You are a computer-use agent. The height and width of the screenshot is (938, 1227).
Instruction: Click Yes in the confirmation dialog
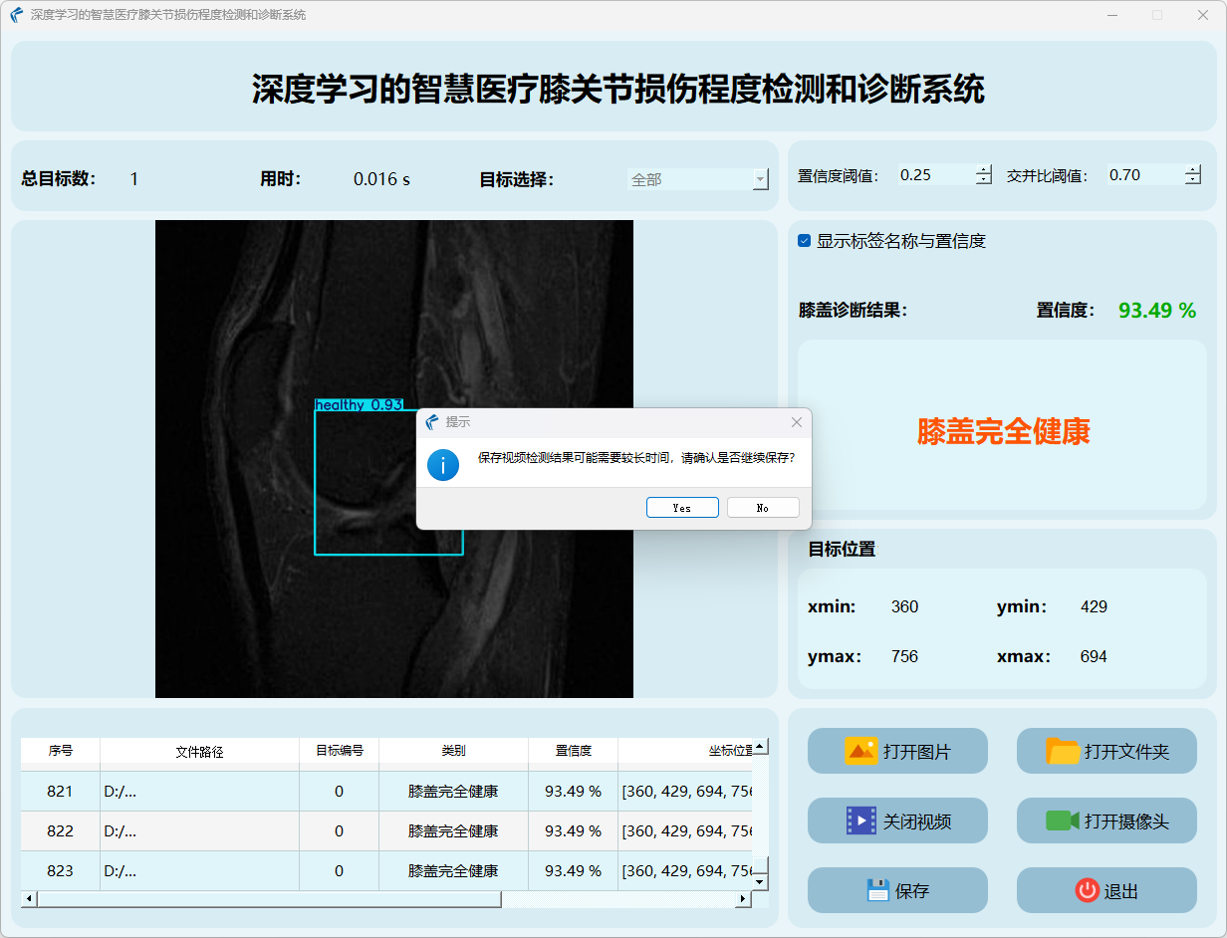(x=682, y=508)
